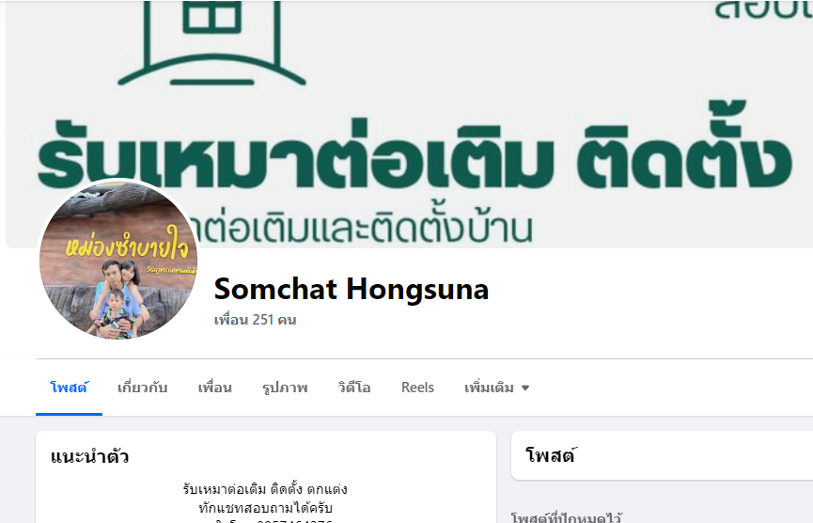Viewport: 813px width, 523px height.
Task: Open the เพื่อน 251 คน friends link
Action: (255, 320)
